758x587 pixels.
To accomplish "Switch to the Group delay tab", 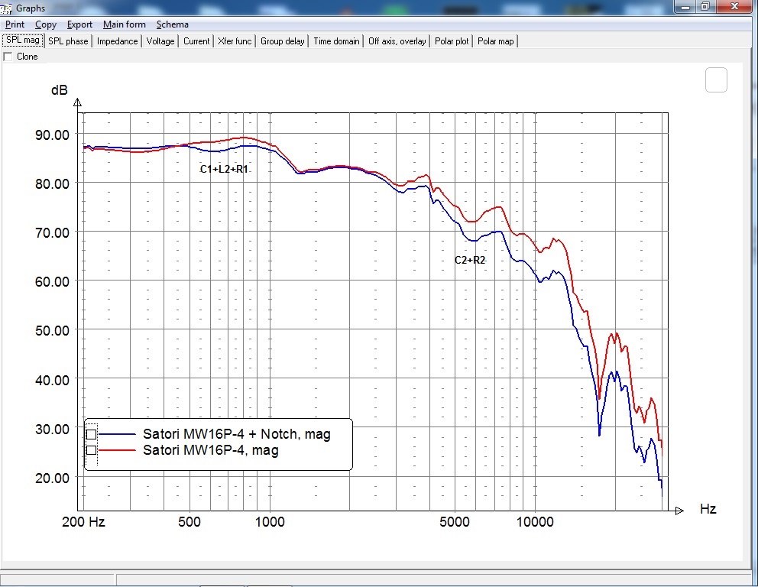I will pos(282,41).
